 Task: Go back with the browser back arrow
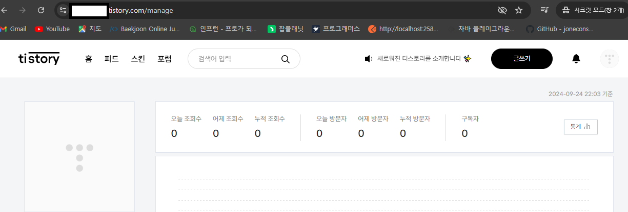pos(5,10)
